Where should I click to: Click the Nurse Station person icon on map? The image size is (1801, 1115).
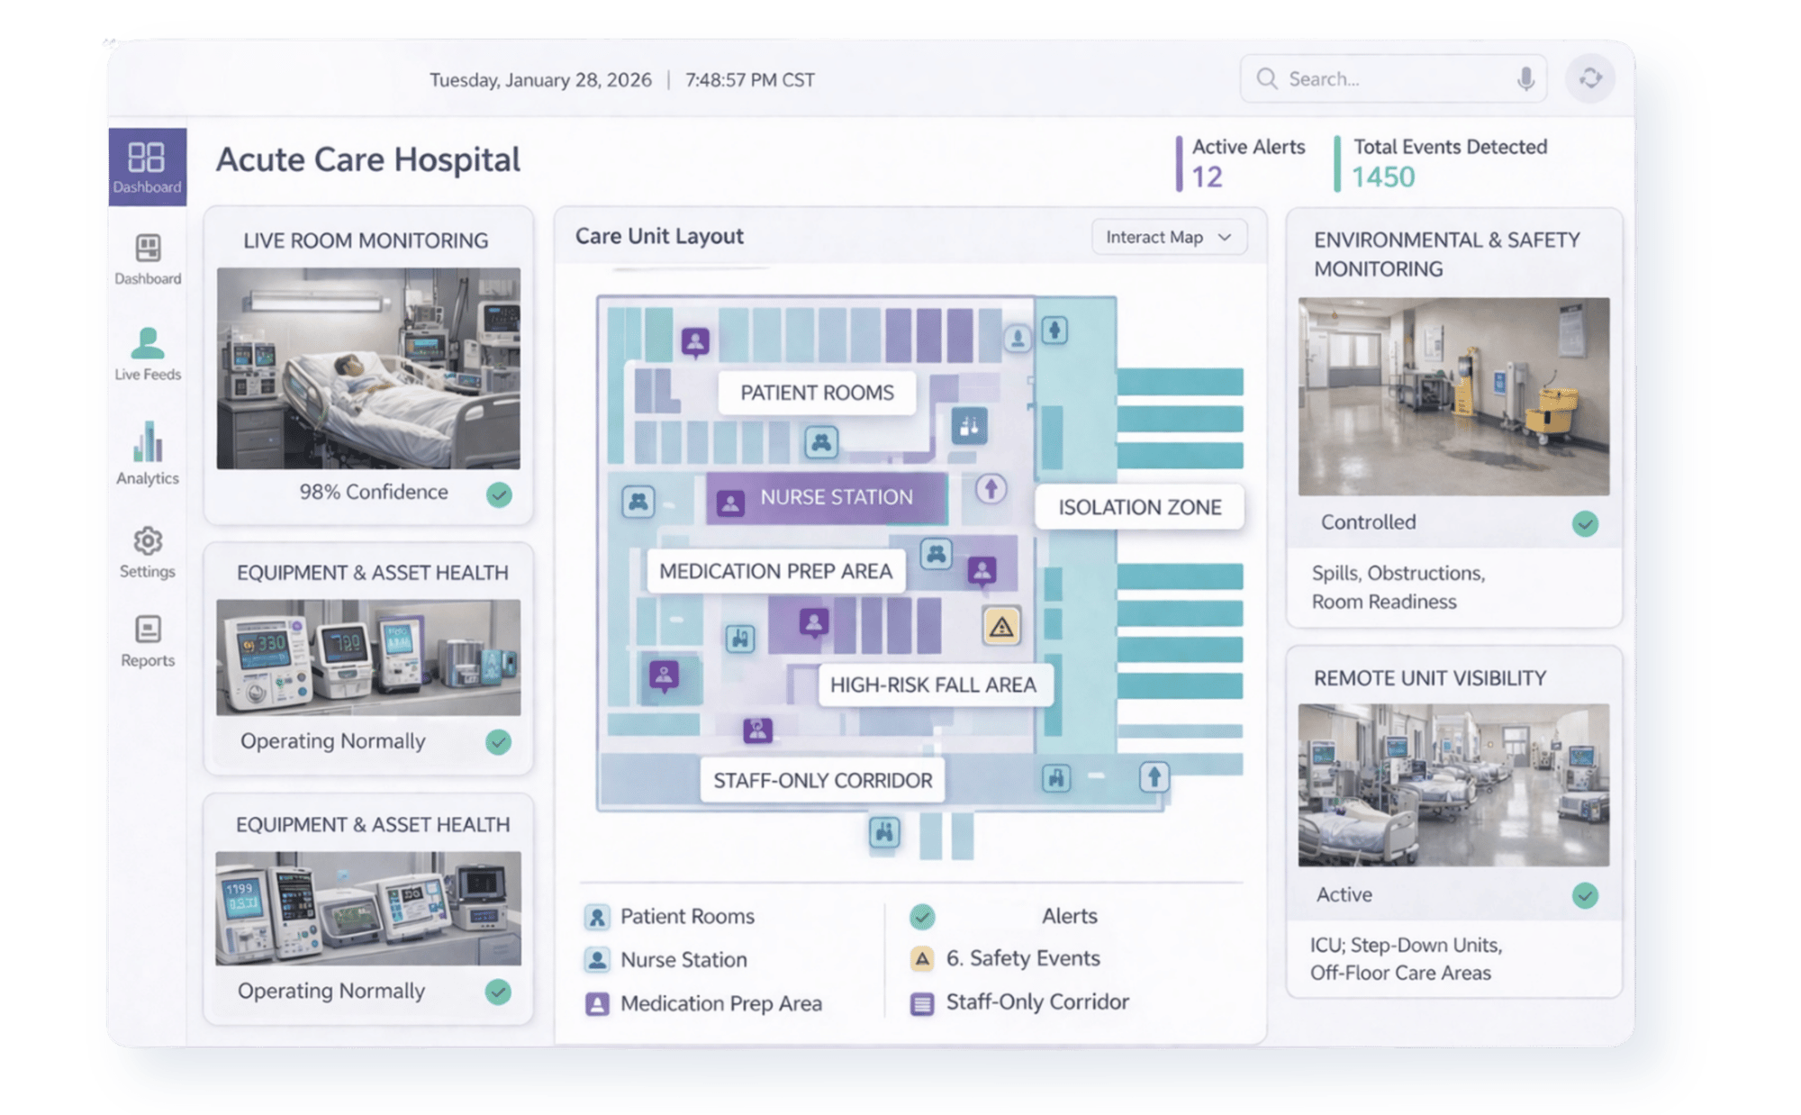click(x=730, y=503)
